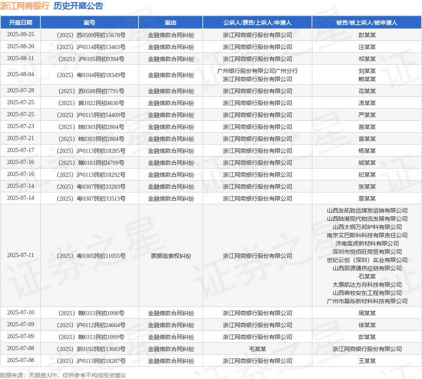Click defendant 深圳市悦佰旺商贸有限公司
Screen dimensions: 422x379
pyautogui.click(x=367, y=252)
